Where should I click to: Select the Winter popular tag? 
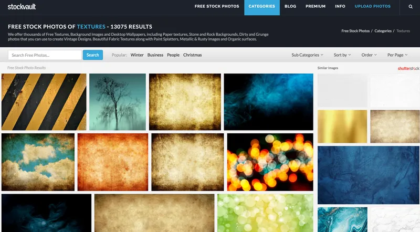pyautogui.click(x=137, y=55)
